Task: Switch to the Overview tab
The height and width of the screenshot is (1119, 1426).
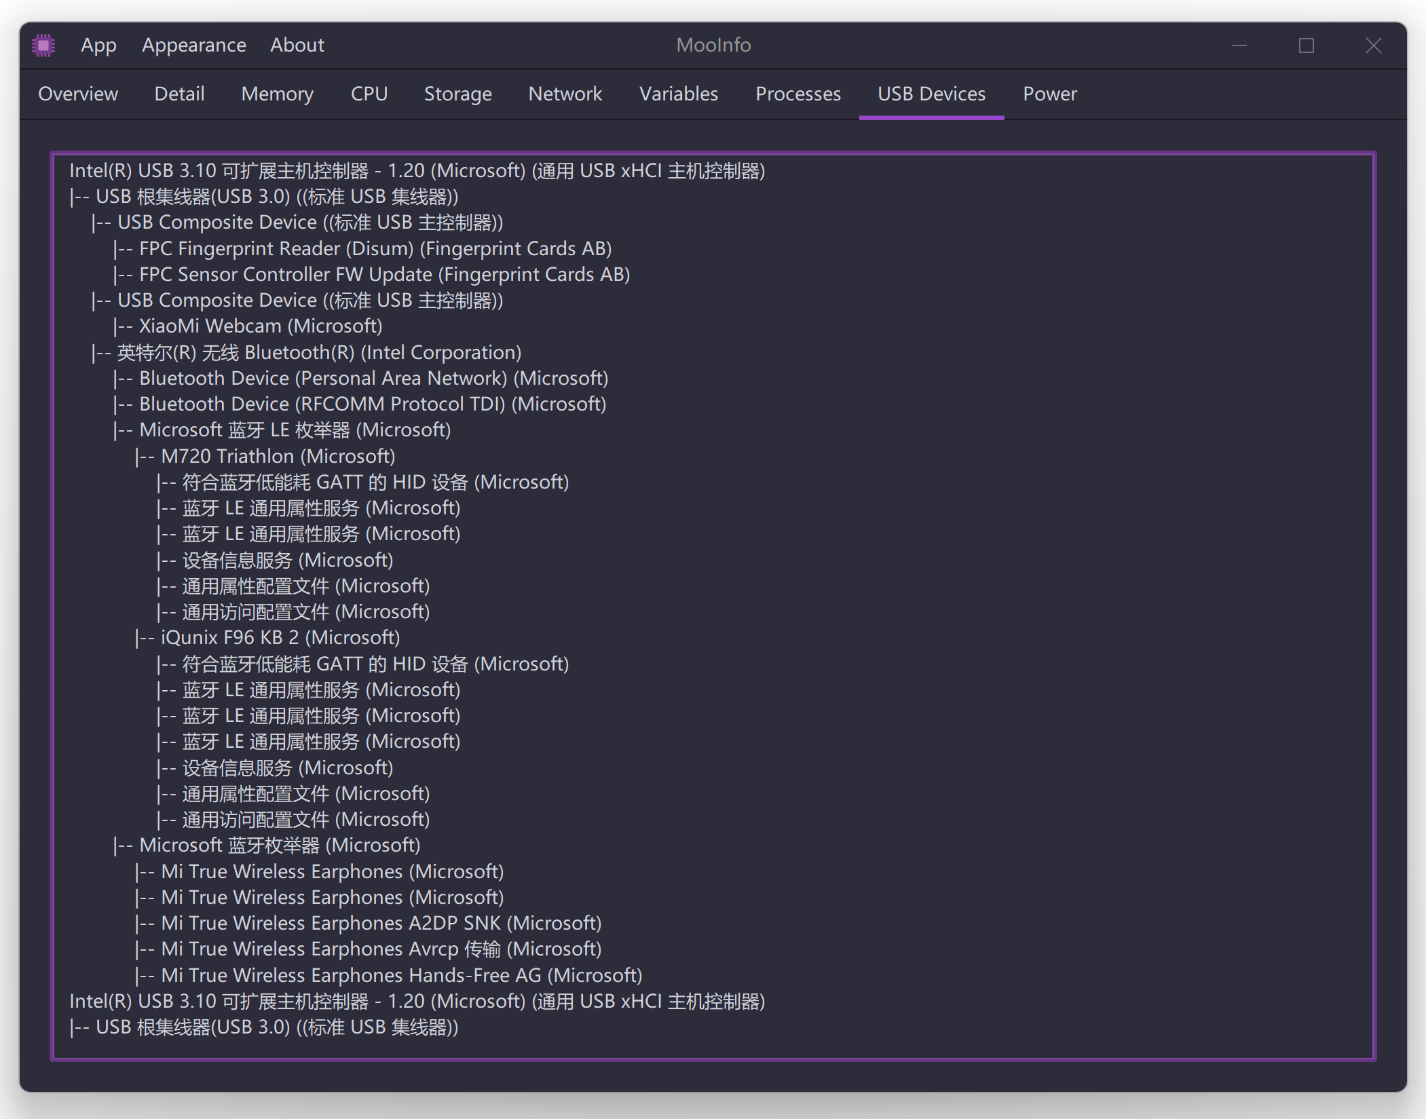Action: (78, 94)
